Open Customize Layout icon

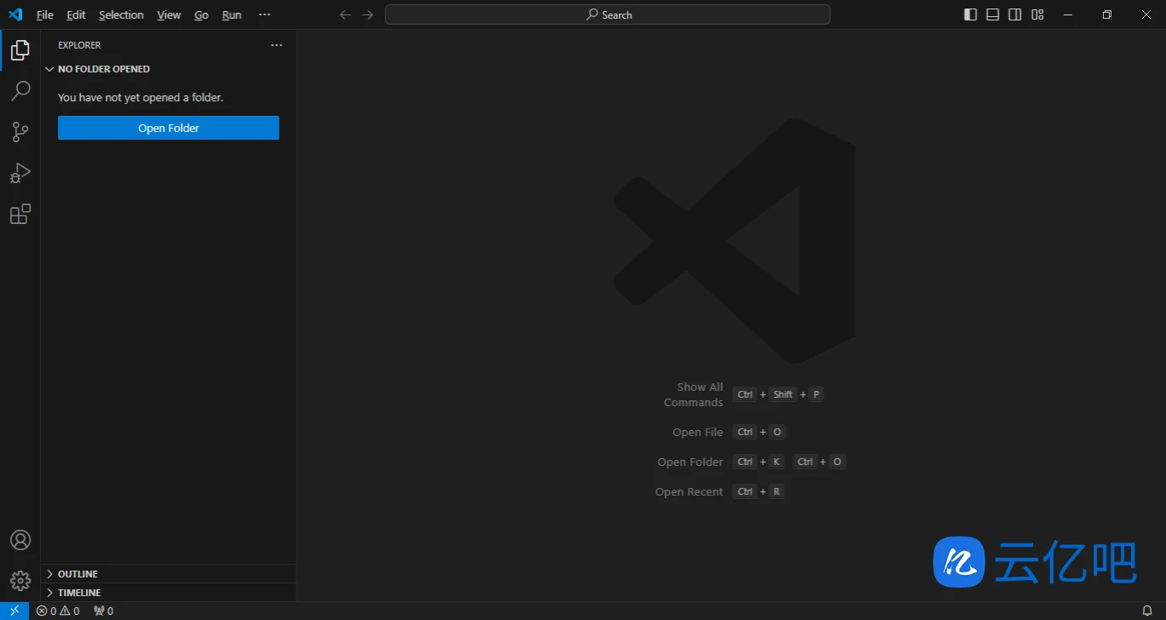coord(1037,14)
